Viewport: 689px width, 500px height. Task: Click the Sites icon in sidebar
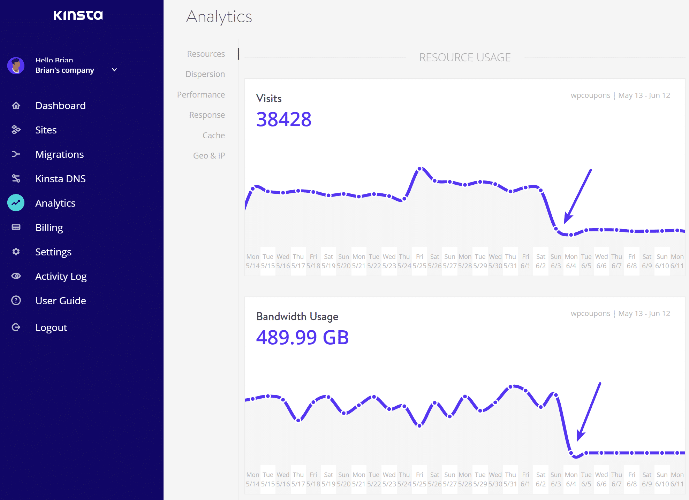click(x=16, y=129)
